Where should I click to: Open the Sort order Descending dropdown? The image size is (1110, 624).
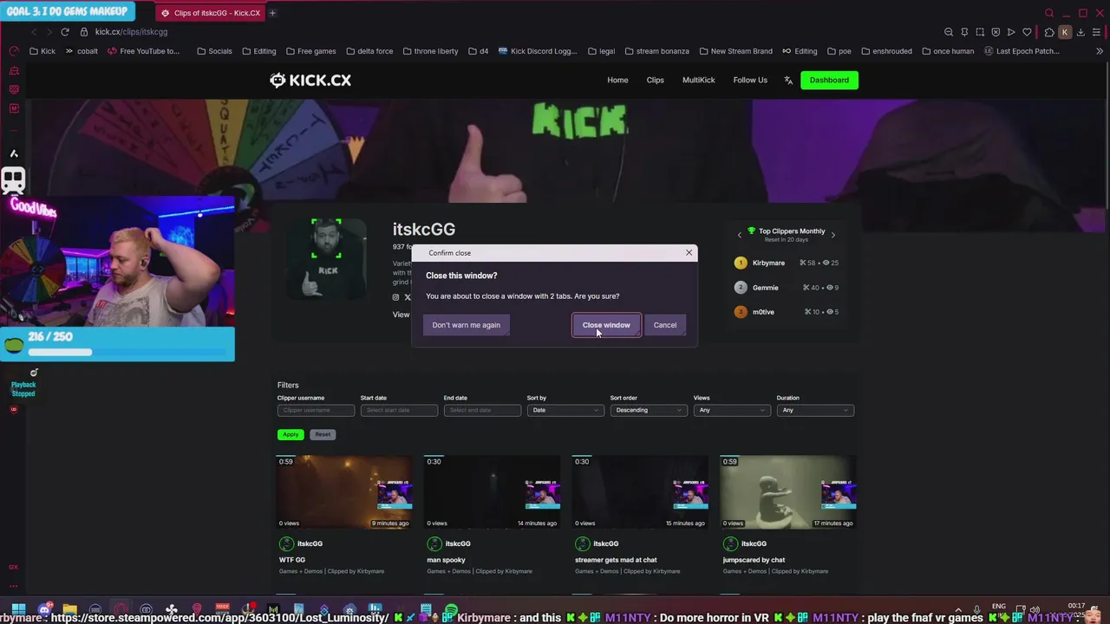[649, 410]
